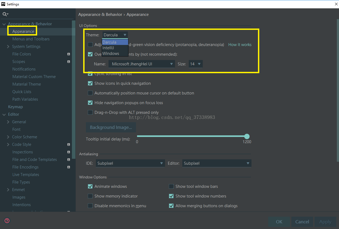Open Notifications settings page
The height and width of the screenshot is (229, 339).
[24, 69]
